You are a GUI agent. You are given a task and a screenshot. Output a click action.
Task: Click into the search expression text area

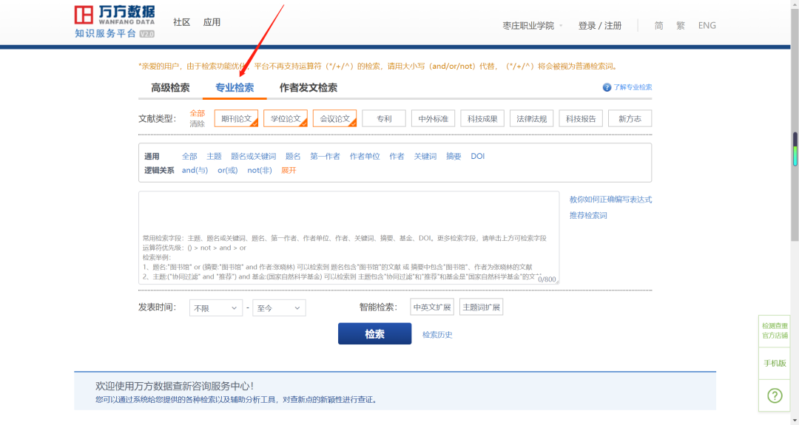click(x=349, y=238)
